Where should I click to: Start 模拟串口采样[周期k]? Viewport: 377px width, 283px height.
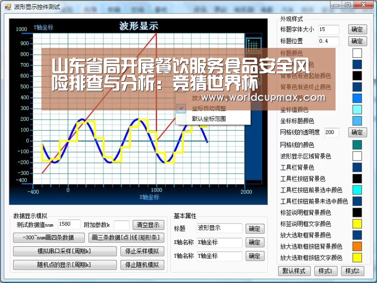(x=65, y=251)
